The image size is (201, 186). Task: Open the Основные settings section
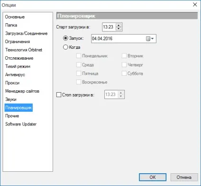tap(15, 17)
